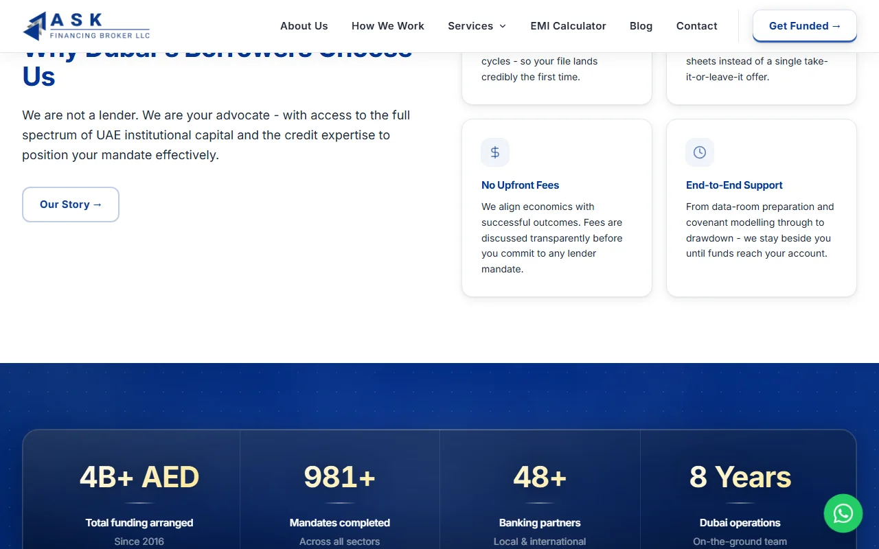The width and height of the screenshot is (879, 549).
Task: Select the End-to-End Support heading
Action: (734, 185)
